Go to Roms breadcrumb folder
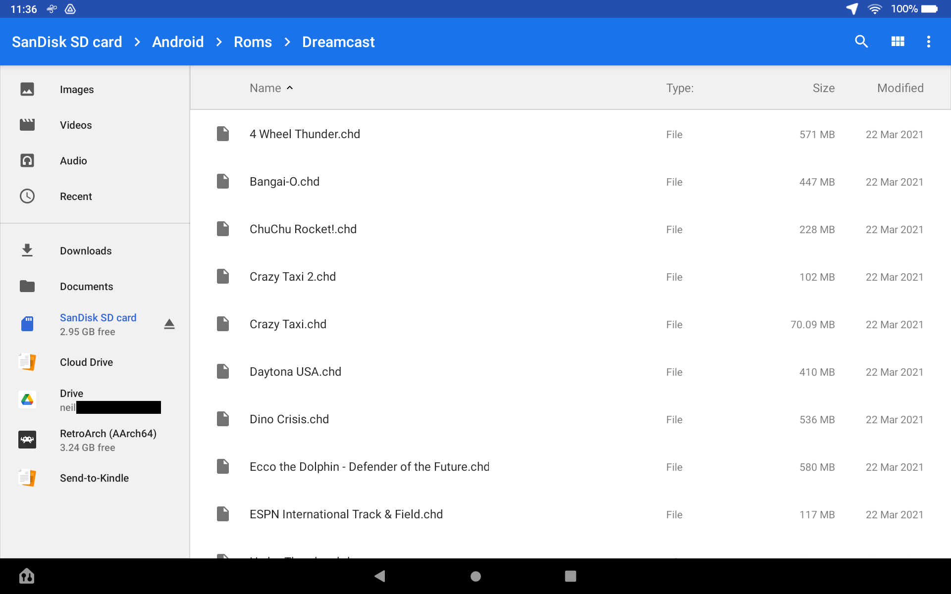This screenshot has width=951, height=594. tap(253, 42)
